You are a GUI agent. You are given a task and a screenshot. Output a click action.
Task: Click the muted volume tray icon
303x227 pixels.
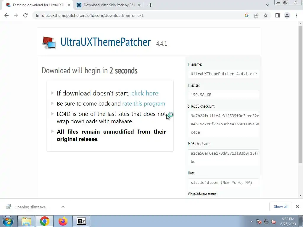coord(273,221)
